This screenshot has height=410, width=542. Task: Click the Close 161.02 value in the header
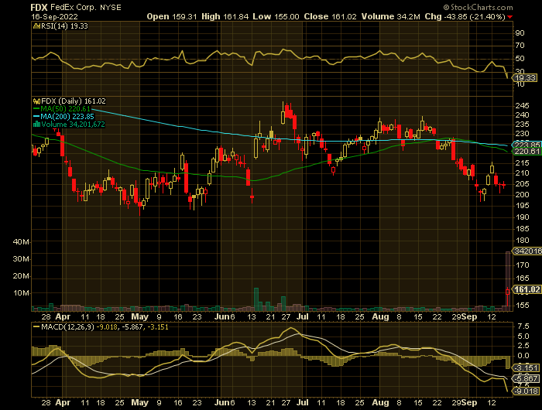click(x=330, y=16)
